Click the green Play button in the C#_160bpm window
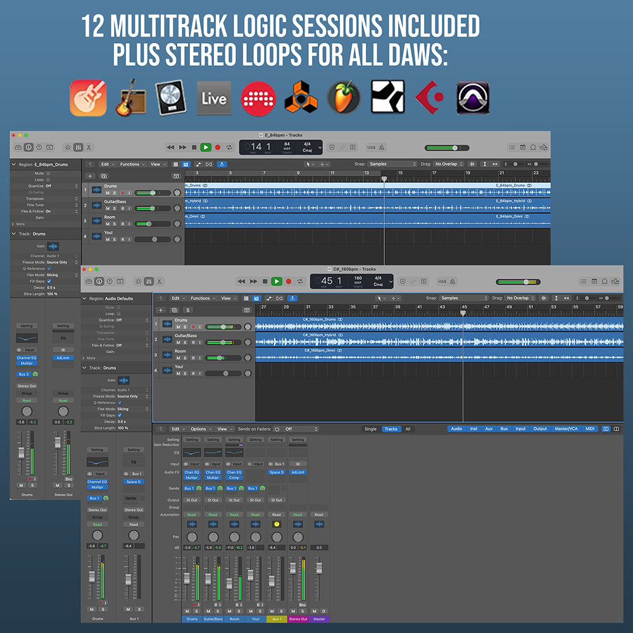This screenshot has height=633, width=633. coord(277,281)
